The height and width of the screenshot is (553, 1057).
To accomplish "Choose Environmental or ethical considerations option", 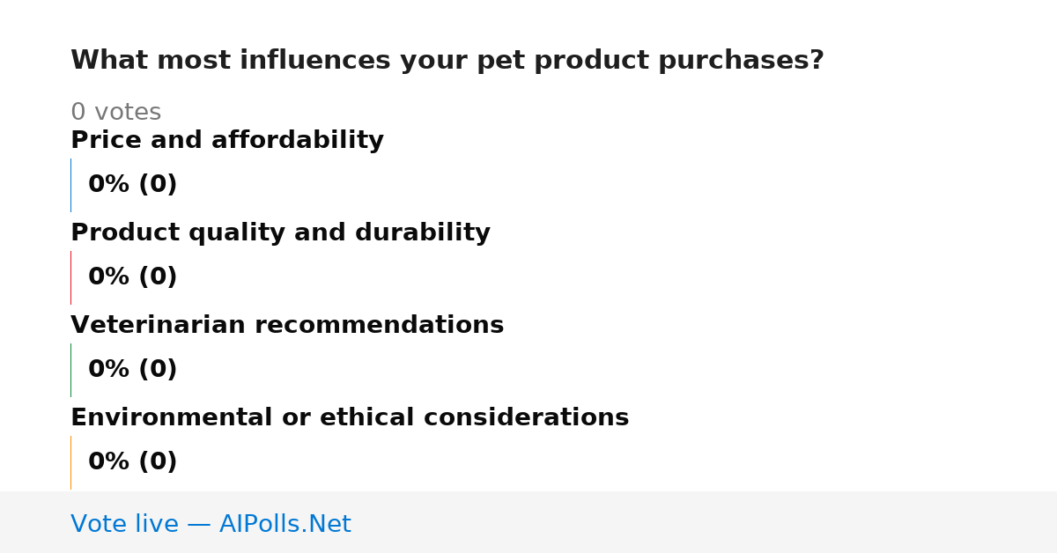I will pyautogui.click(x=350, y=418).
